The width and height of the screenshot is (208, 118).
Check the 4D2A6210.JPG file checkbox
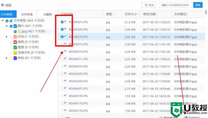pyautogui.click(x=62, y=66)
